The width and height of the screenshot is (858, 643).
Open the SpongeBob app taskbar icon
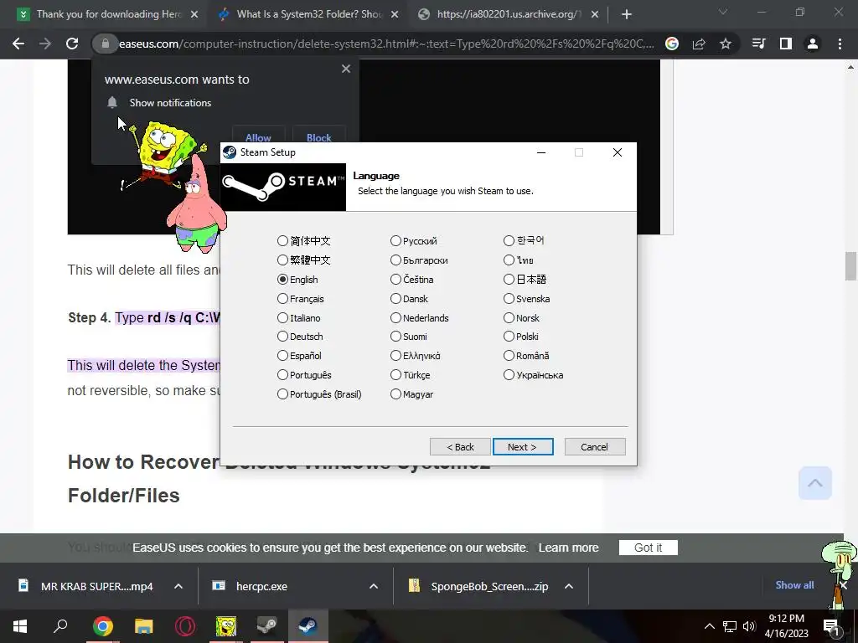[x=225, y=626]
